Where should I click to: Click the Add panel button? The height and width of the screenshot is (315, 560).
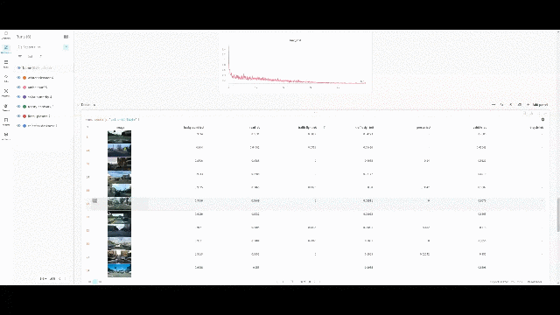coord(537,105)
